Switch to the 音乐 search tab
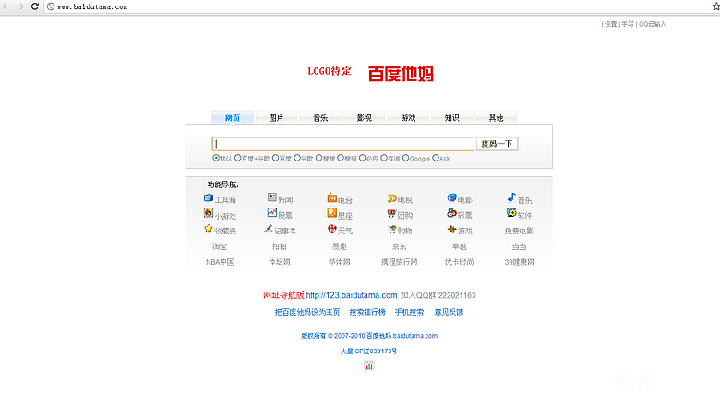Screen dimensions: 720x405 coord(320,117)
